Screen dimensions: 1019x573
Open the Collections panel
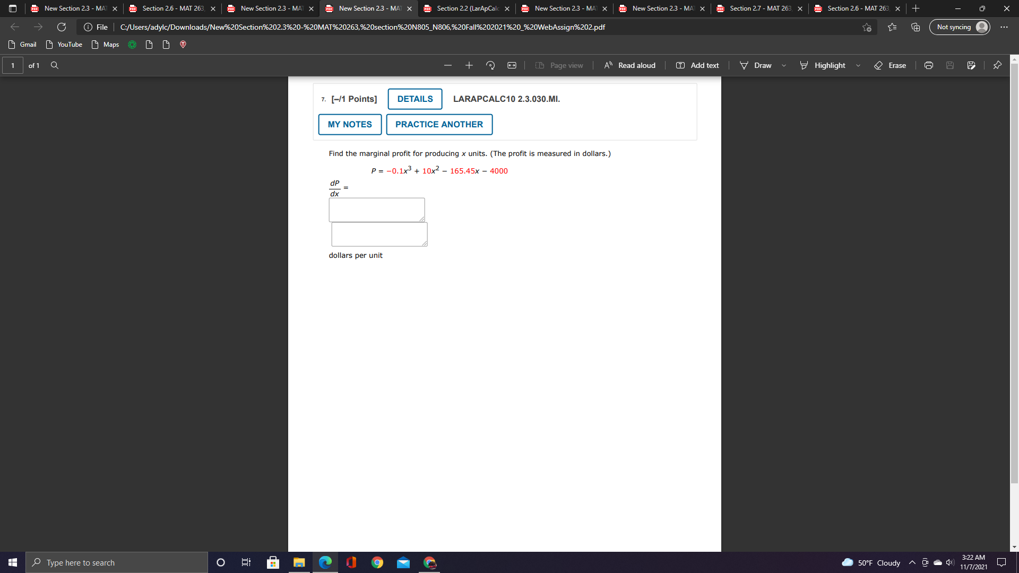coord(914,27)
